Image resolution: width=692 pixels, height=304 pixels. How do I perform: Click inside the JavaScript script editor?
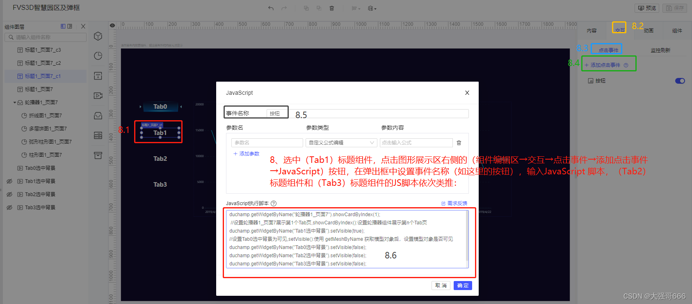coord(346,239)
